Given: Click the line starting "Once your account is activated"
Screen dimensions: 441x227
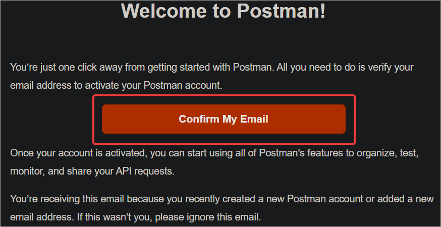Looking at the screenshot, I should [215, 153].
